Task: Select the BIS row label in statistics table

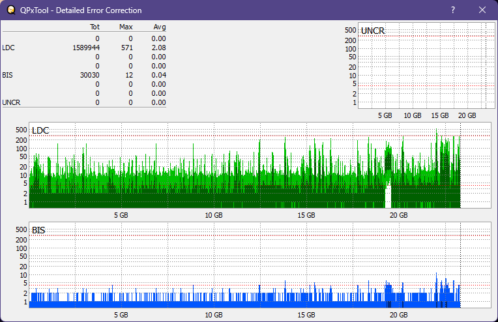Action: click(7, 75)
